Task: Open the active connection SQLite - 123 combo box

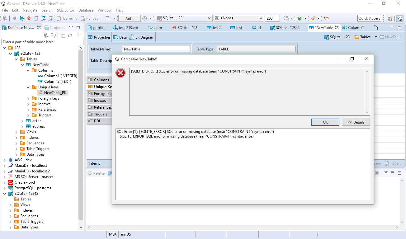Action: 184,18
